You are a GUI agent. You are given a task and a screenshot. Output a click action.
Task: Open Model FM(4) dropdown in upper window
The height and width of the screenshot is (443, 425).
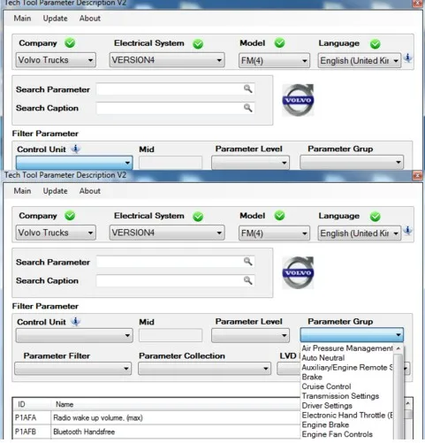(274, 61)
